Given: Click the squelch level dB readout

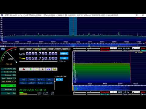Looking at the screenshot, I should [9, 64].
